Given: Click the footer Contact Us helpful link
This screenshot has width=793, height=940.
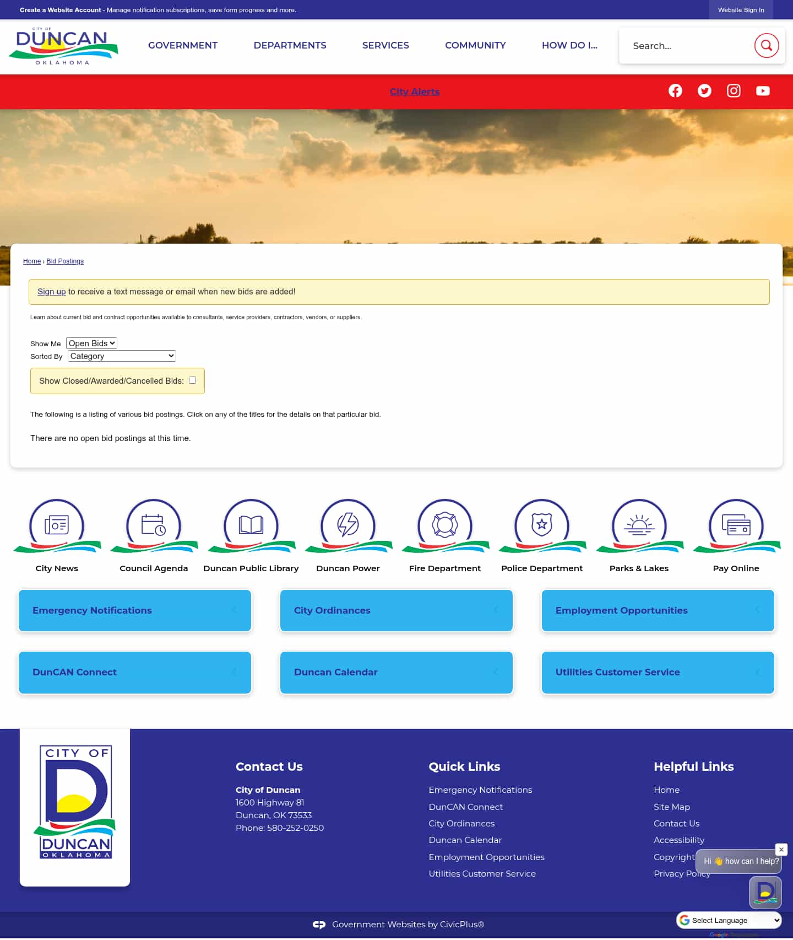Looking at the screenshot, I should click(676, 824).
